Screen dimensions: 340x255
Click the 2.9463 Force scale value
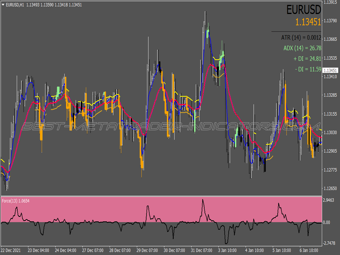(x=329, y=200)
